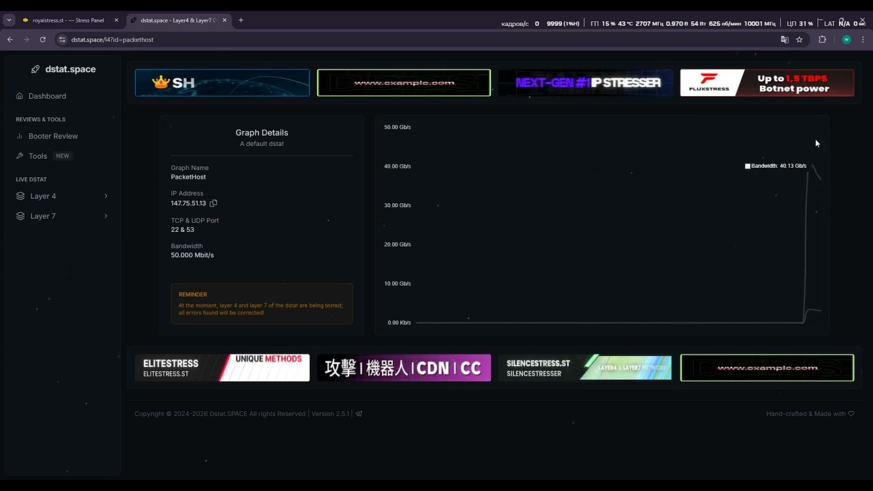Open the ELITESTRESS unique methods banner
The width and height of the screenshot is (873, 491).
point(222,368)
